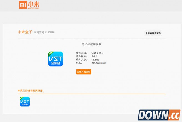This screenshot has width=182, height=122.
Task: Open the small VST icon under installed apps
Action: coord(25,101)
